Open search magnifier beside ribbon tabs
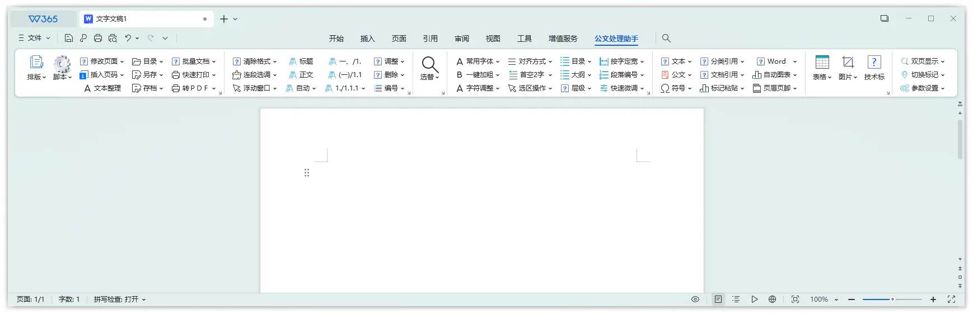 tap(666, 38)
